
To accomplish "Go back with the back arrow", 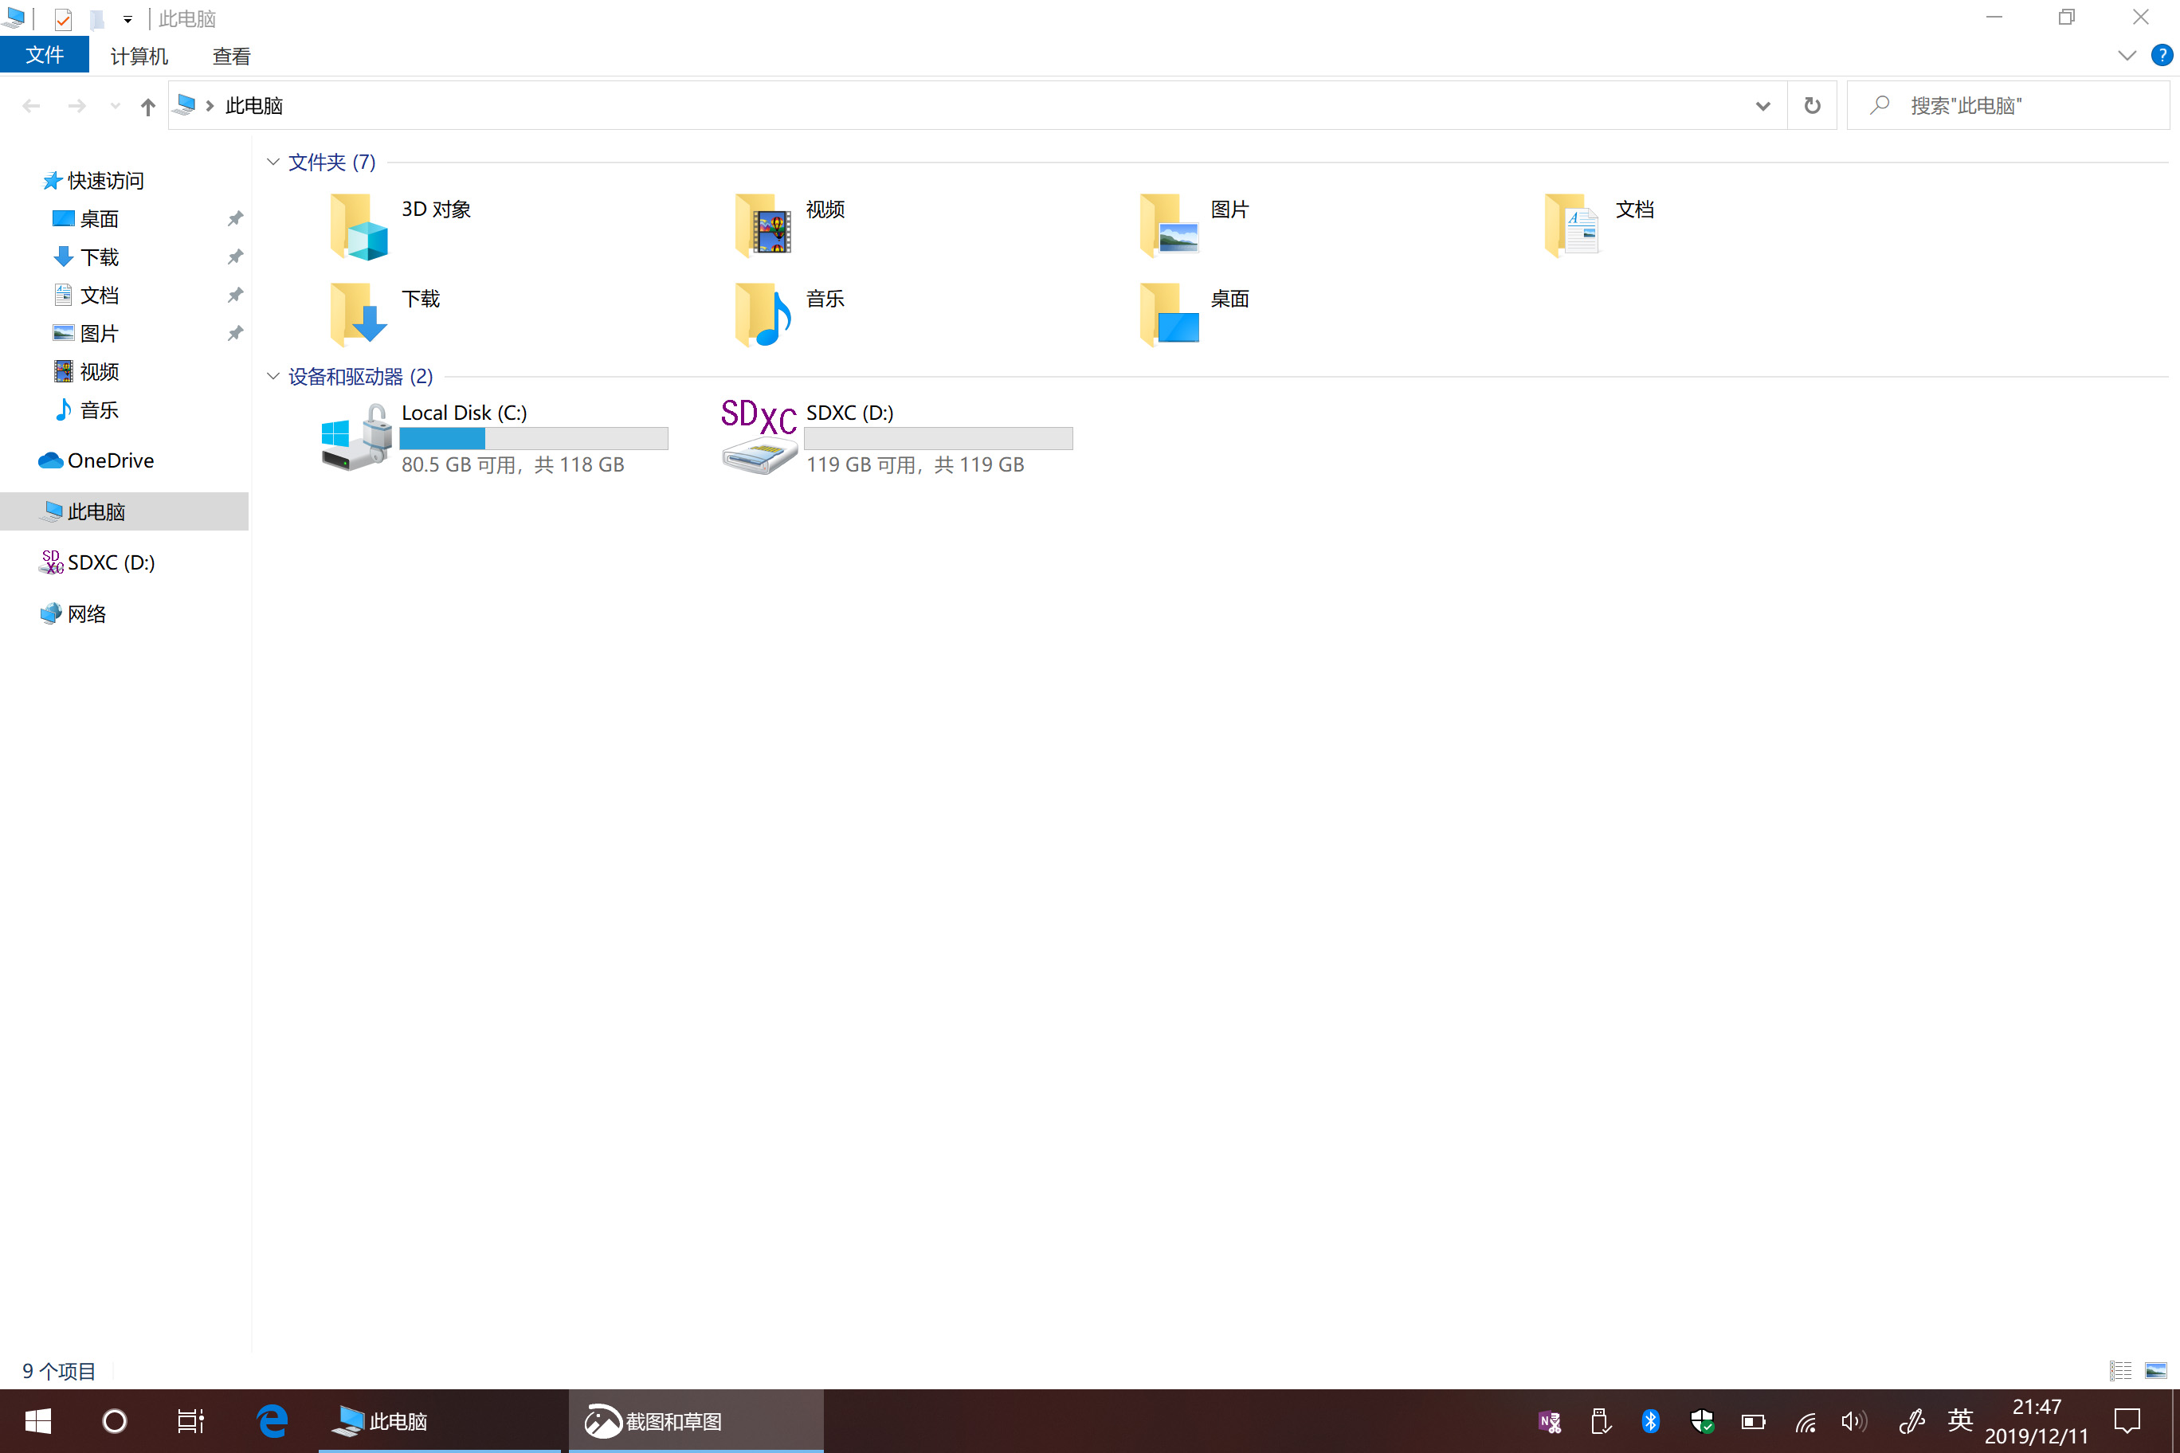I will point(32,106).
